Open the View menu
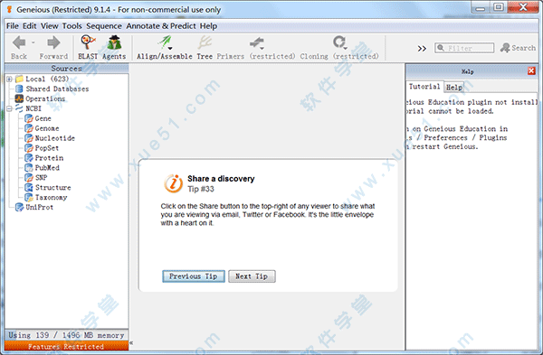Screen dimensions: 543x355 point(50,26)
